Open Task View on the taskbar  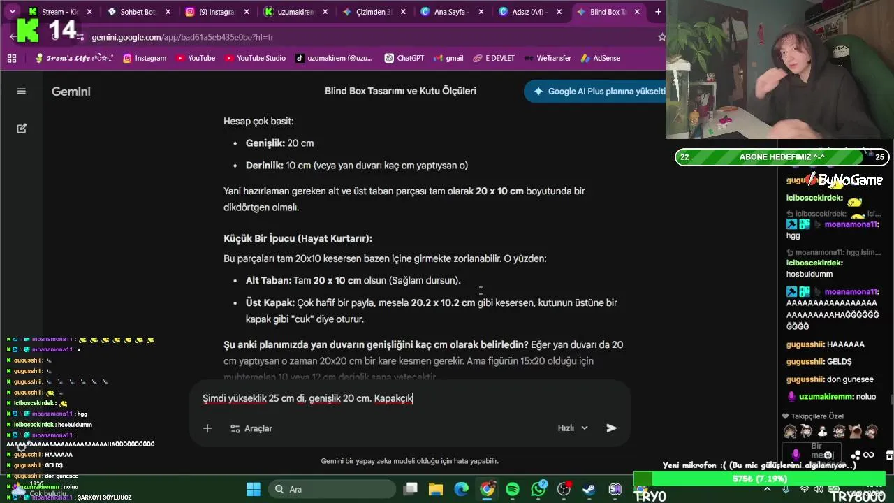(411, 489)
